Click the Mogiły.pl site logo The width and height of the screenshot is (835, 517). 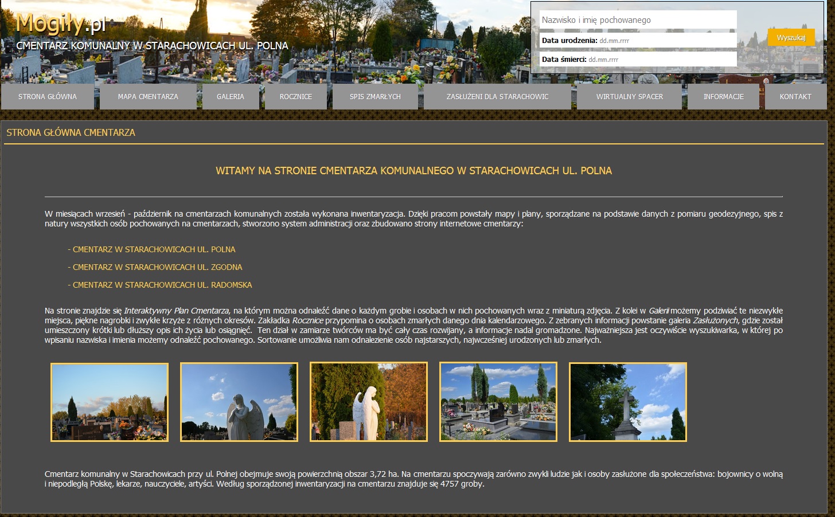pos(61,24)
